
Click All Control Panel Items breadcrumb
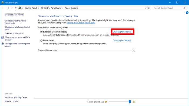(51, 8)
